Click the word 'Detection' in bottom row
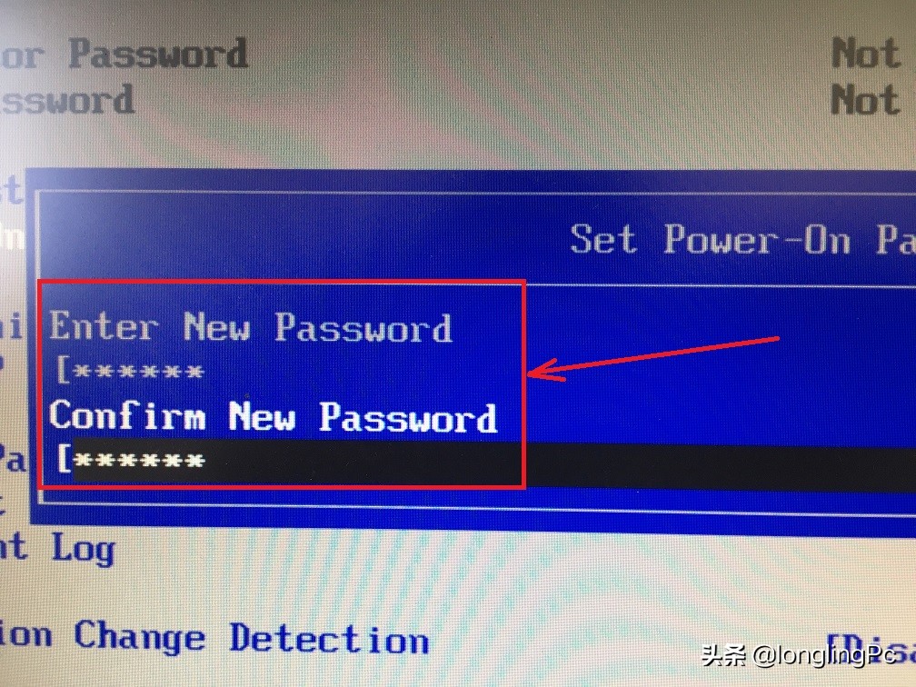The image size is (916, 687). point(329,638)
